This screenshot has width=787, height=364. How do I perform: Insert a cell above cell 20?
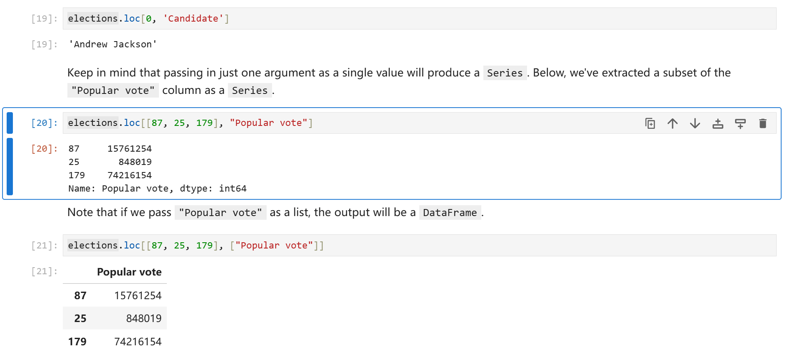point(718,123)
